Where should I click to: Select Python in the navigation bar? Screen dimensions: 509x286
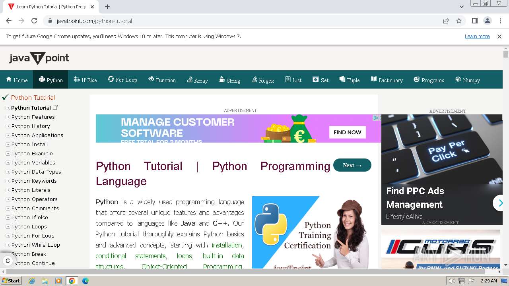click(x=51, y=80)
